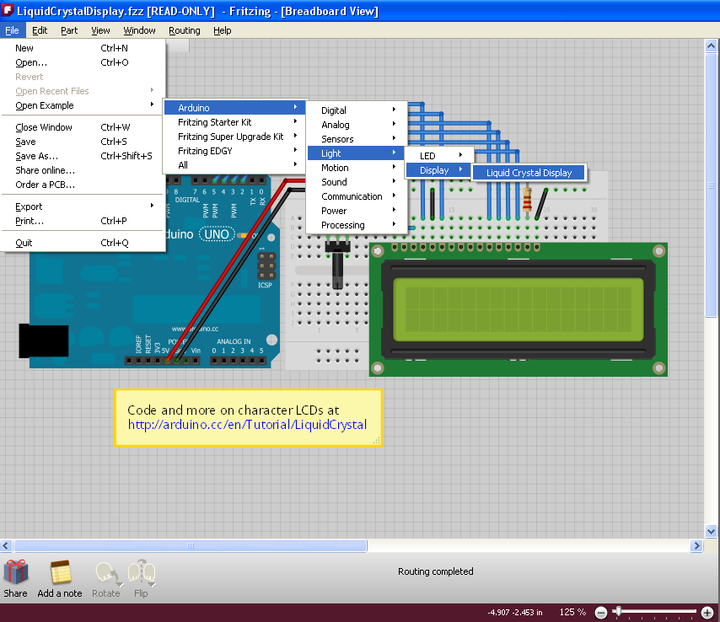Click the Share gift box icon

[x=15, y=572]
